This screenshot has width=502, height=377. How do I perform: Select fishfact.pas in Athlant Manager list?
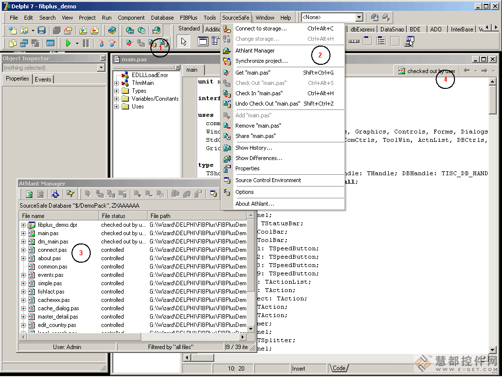point(51,292)
